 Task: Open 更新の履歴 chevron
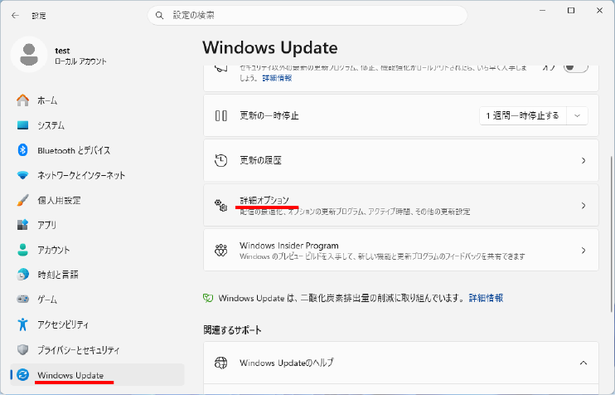tap(584, 161)
